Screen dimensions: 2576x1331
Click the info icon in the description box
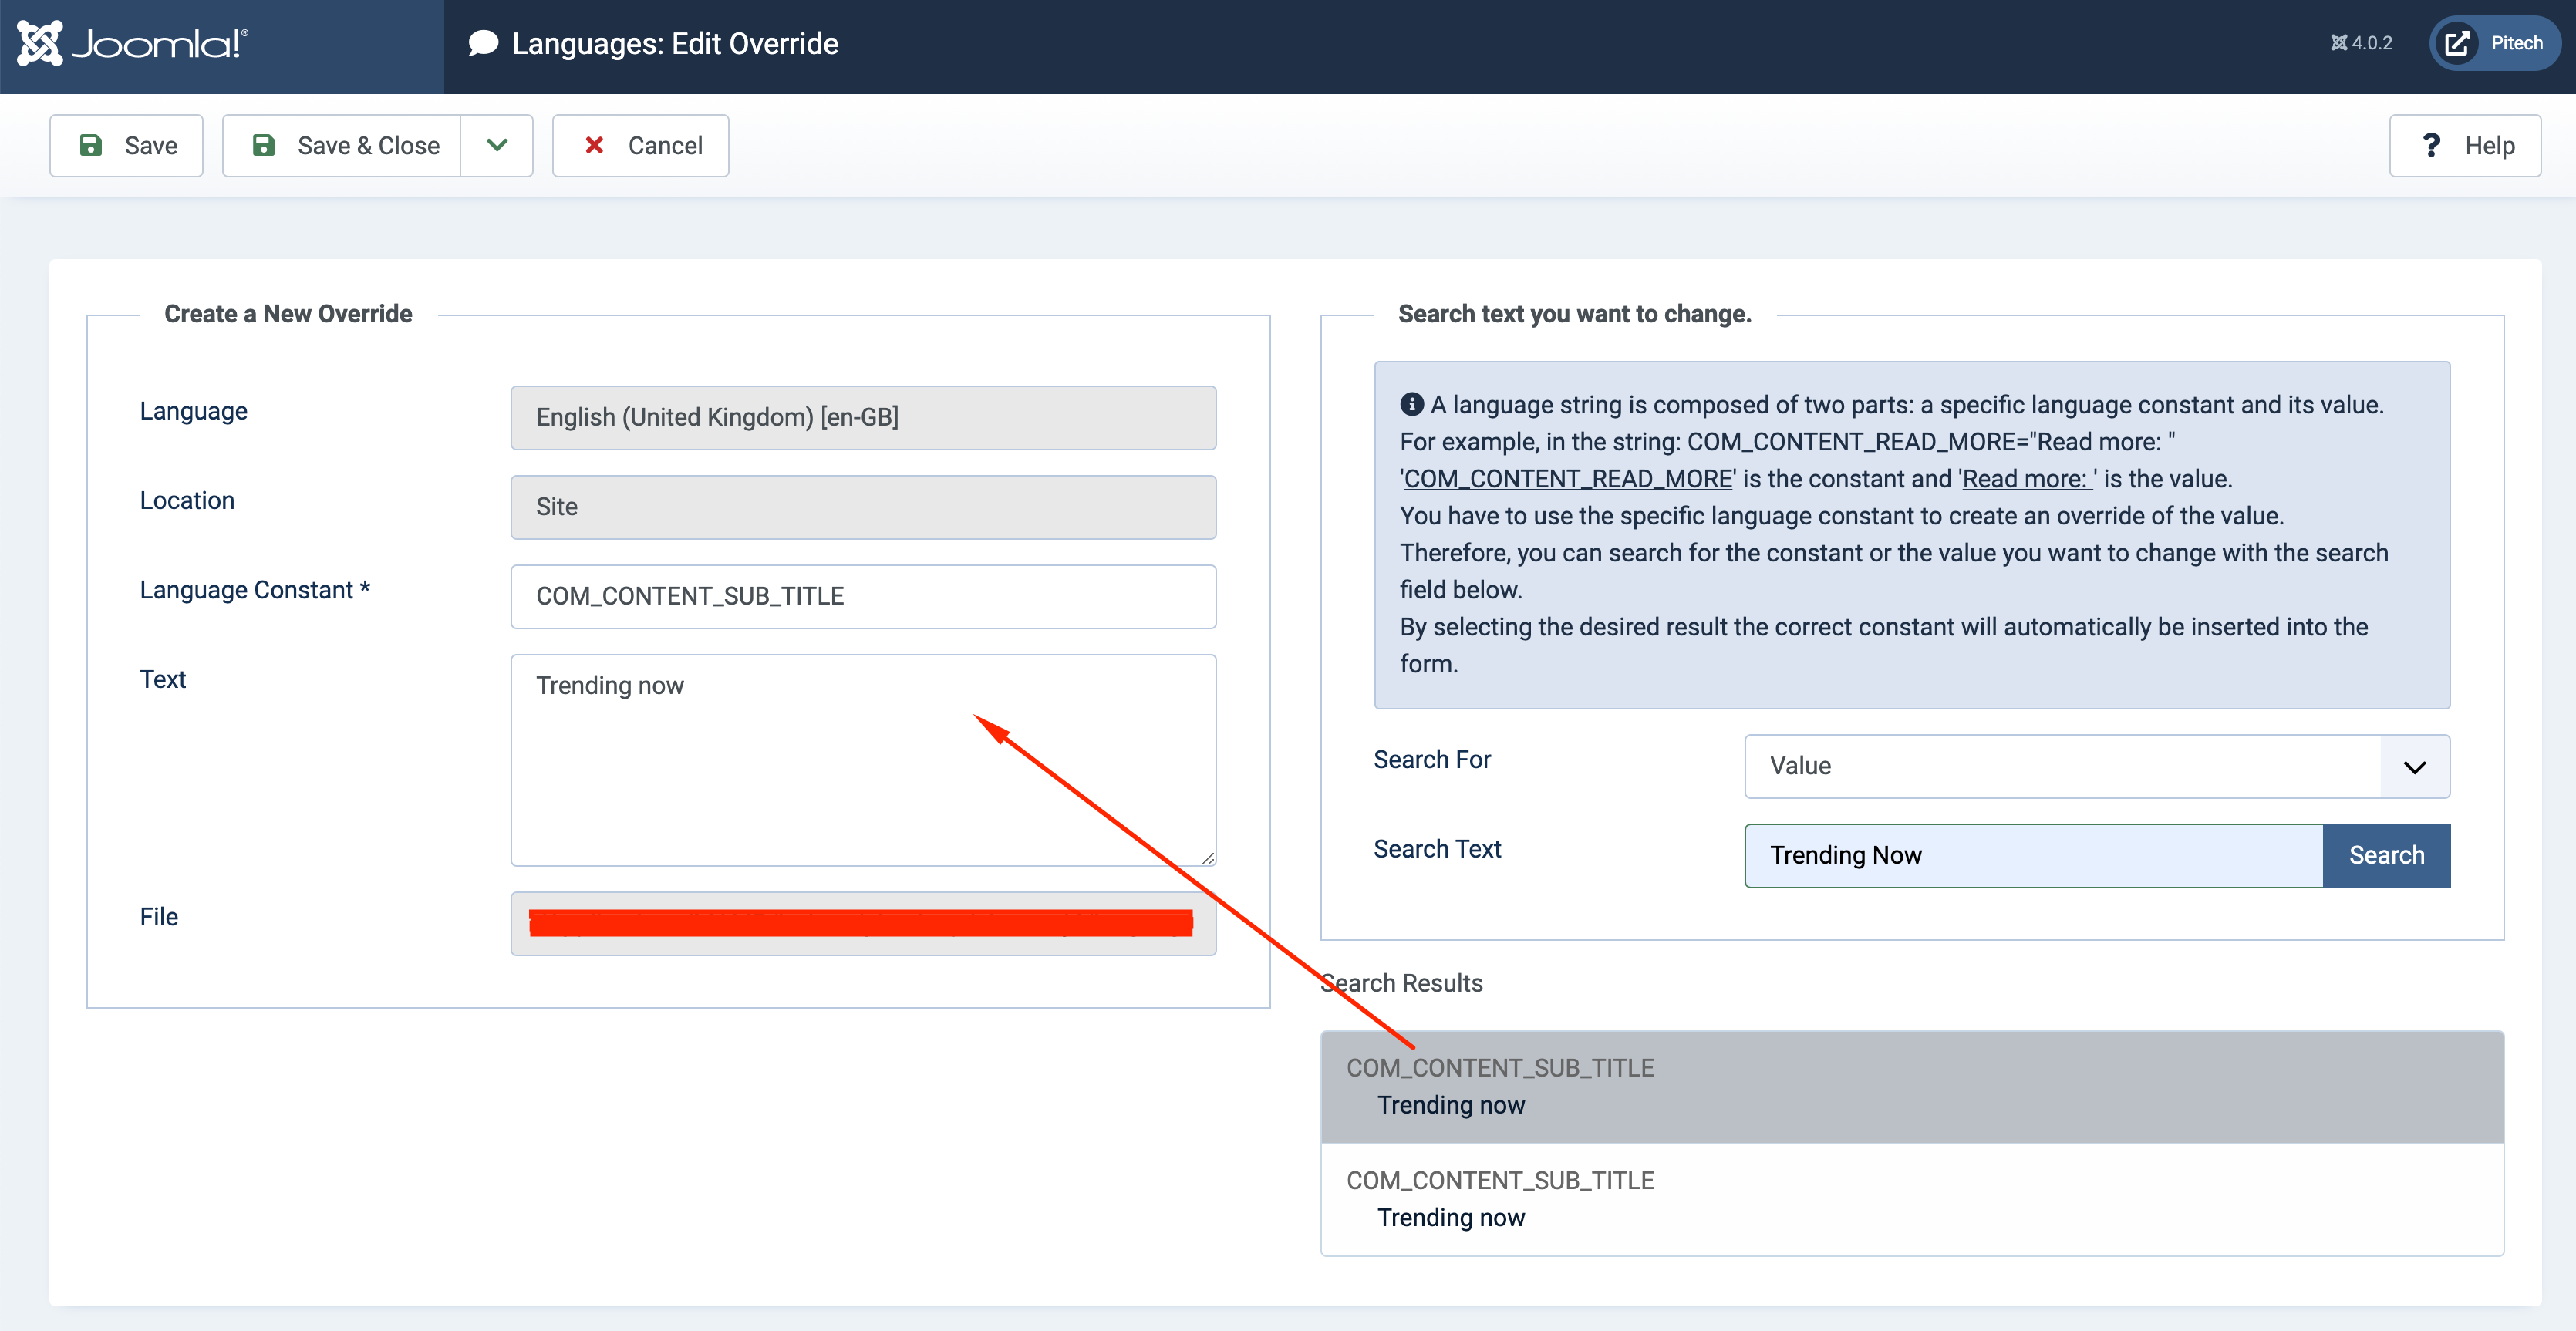tap(1411, 404)
